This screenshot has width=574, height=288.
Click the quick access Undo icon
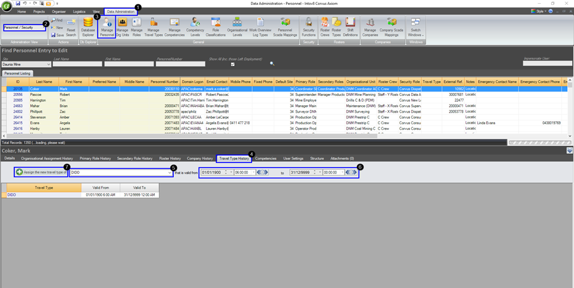(24, 3)
